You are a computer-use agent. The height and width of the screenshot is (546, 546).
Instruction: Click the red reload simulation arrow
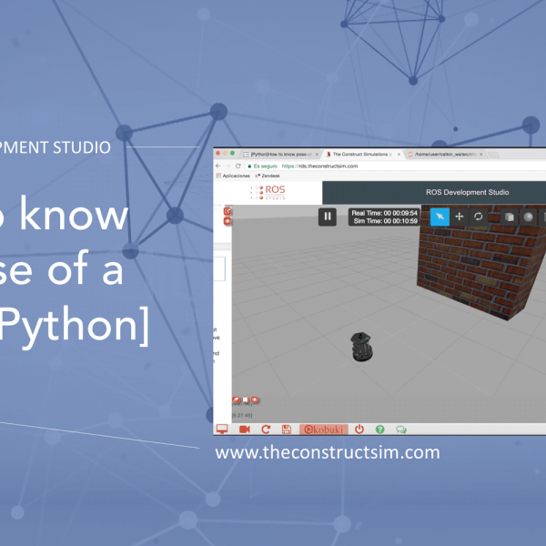coord(266,430)
